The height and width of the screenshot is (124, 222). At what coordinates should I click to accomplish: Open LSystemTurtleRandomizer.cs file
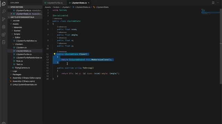click(29, 58)
